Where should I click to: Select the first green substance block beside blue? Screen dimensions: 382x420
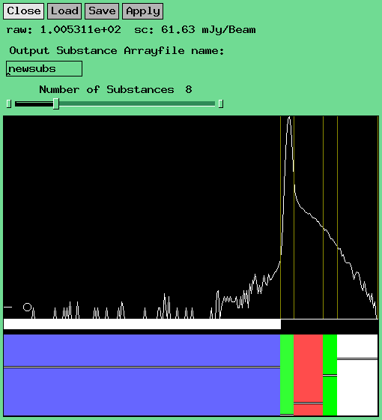pyautogui.click(x=287, y=375)
